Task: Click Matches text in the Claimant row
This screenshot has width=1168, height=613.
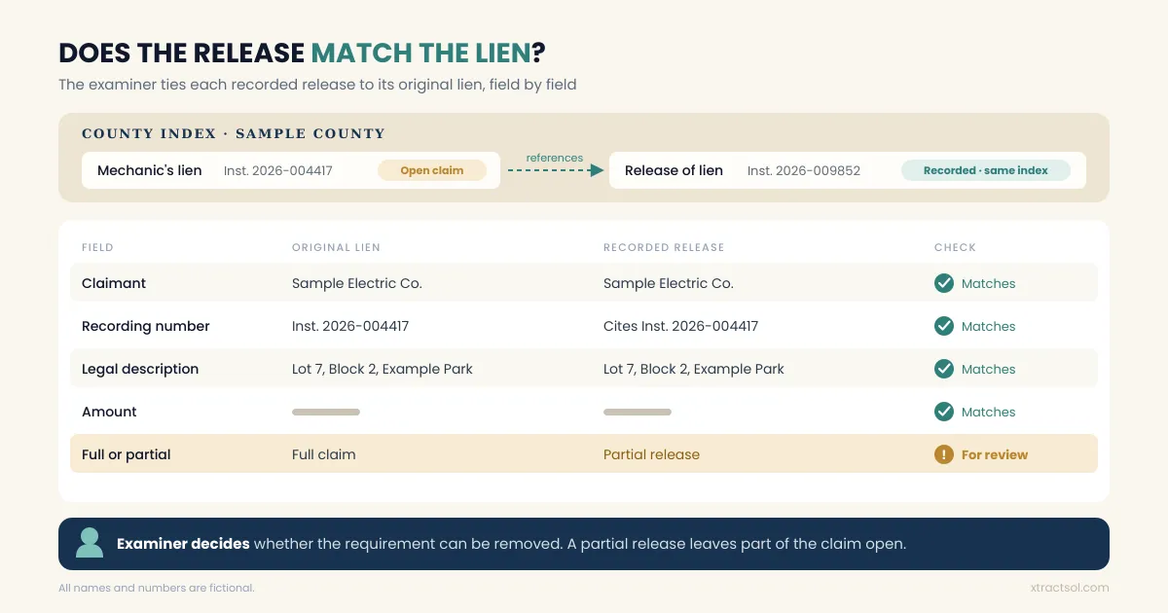Action: (x=989, y=283)
